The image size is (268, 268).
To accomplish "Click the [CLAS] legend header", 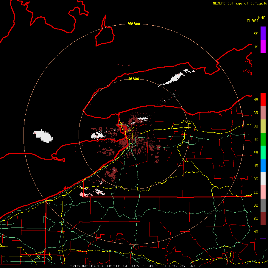I will click(x=252, y=21).
